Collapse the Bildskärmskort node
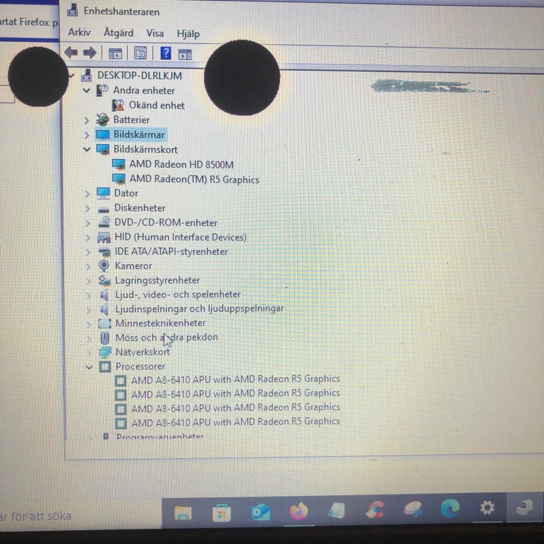This screenshot has width=544, height=544. pos(86,149)
